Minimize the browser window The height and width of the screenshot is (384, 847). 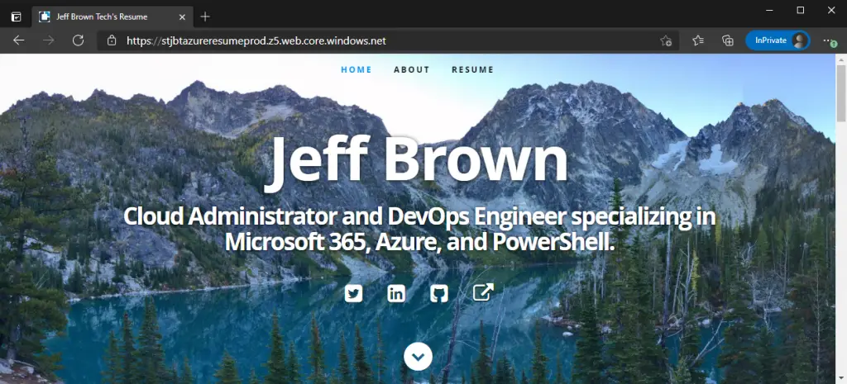pos(770,10)
